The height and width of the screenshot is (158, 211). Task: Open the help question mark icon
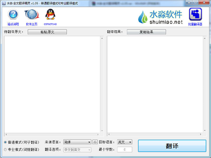[13, 14]
